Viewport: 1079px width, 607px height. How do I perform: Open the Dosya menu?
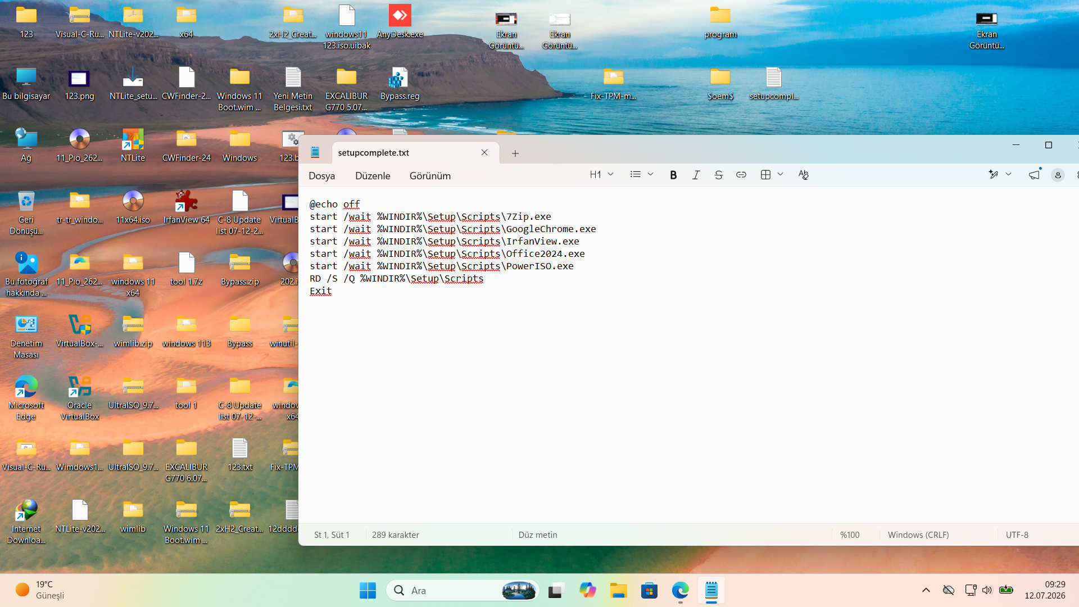(x=321, y=176)
